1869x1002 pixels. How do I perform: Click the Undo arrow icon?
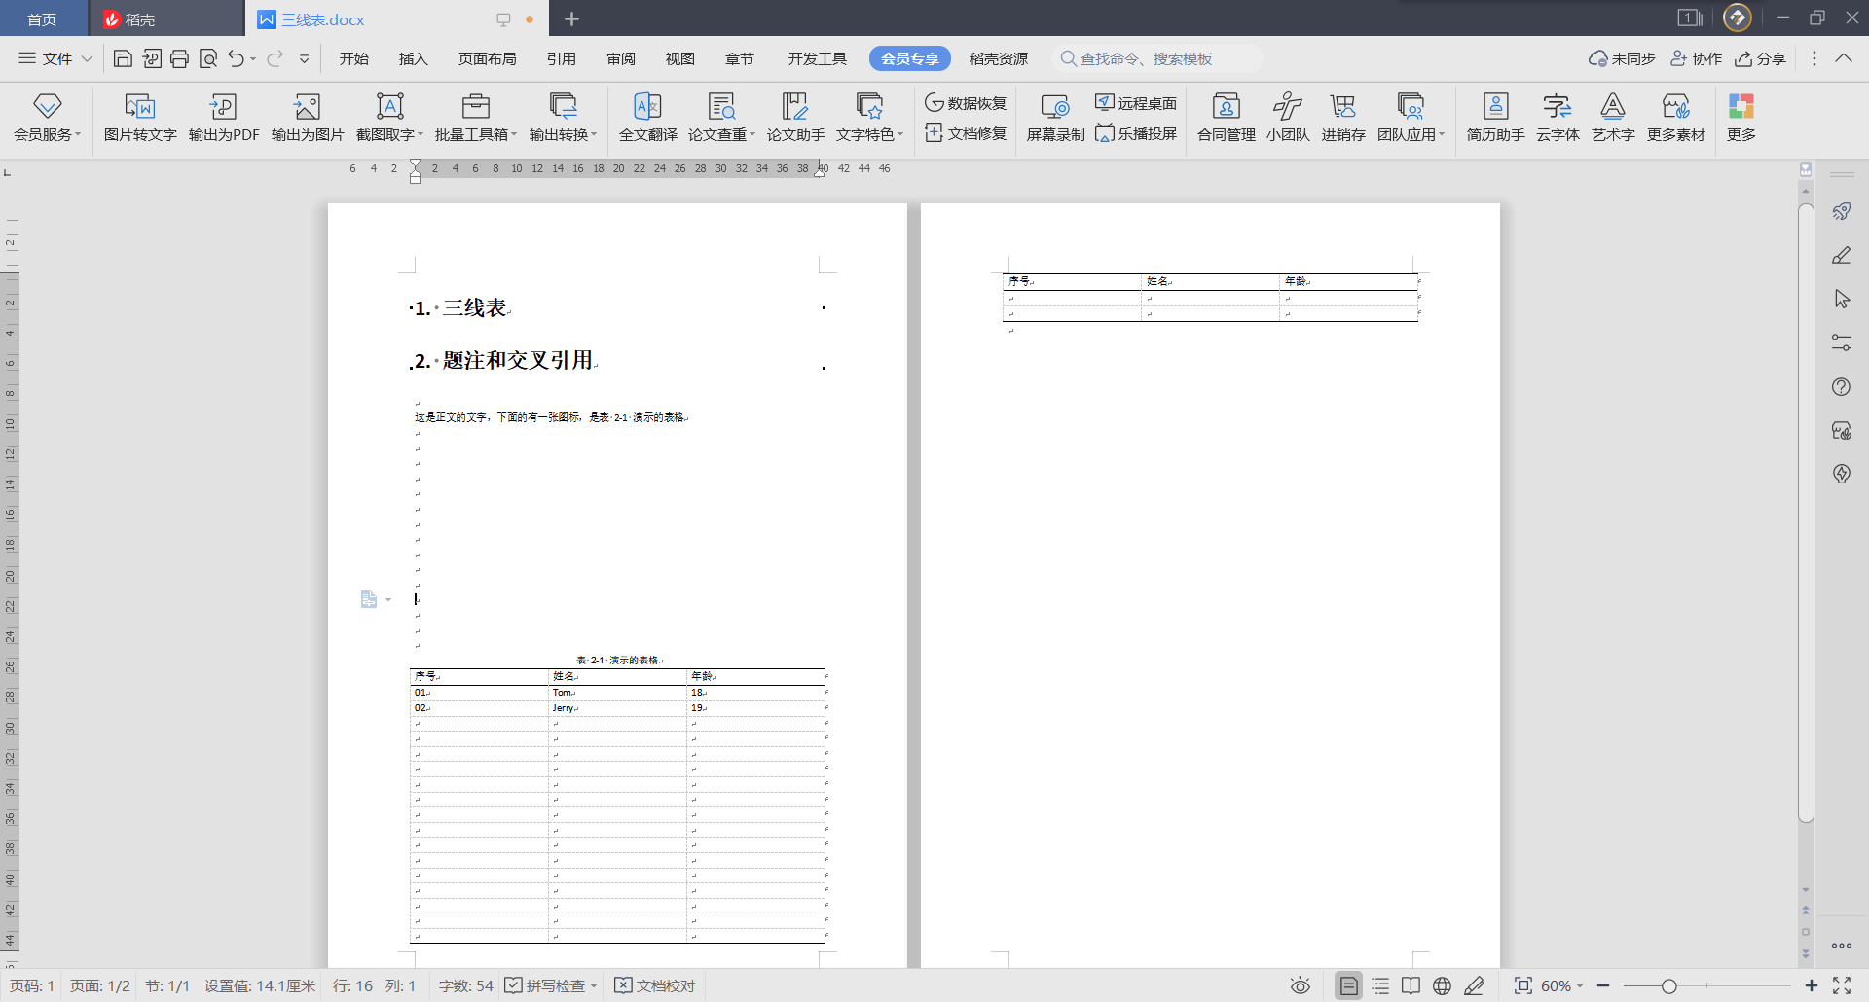(x=237, y=58)
